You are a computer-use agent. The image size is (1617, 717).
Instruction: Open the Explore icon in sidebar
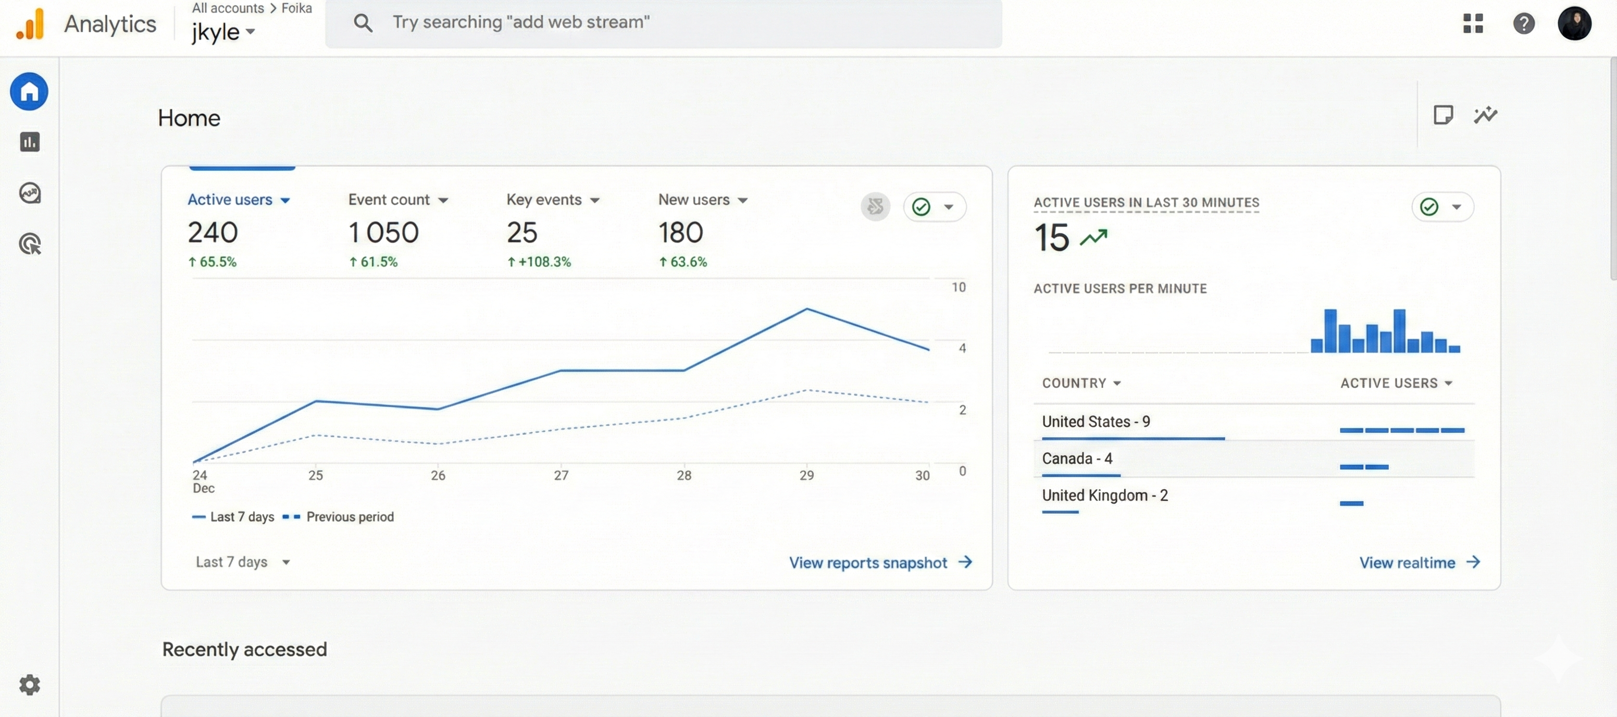click(x=30, y=193)
